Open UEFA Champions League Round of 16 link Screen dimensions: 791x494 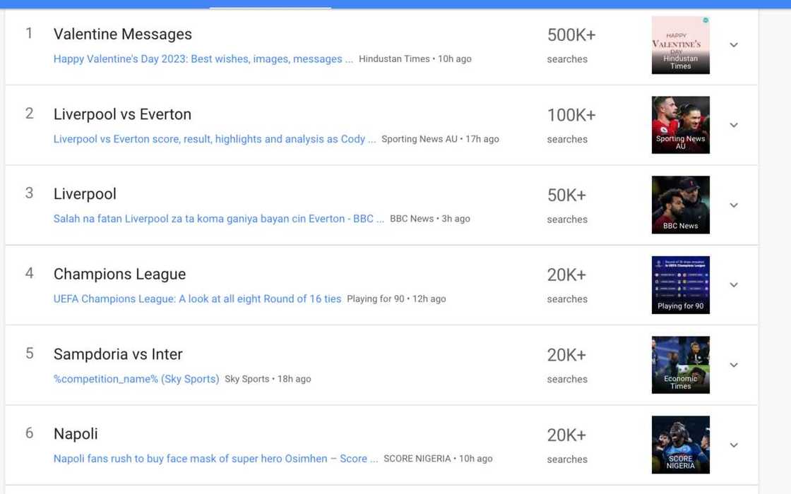pyautogui.click(x=197, y=299)
